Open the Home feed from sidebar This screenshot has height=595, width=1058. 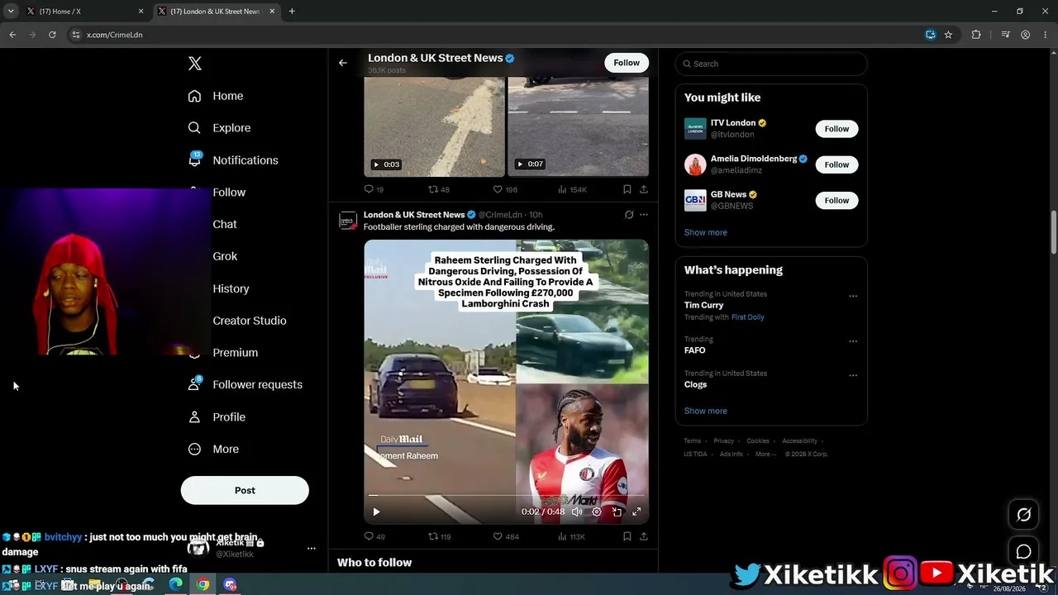(x=216, y=96)
